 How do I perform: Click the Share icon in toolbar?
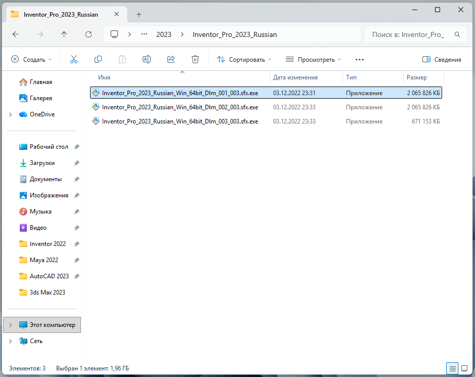tap(171, 59)
